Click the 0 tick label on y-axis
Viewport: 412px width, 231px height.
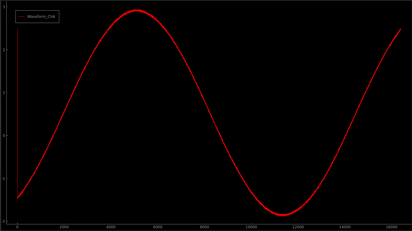[4, 136]
